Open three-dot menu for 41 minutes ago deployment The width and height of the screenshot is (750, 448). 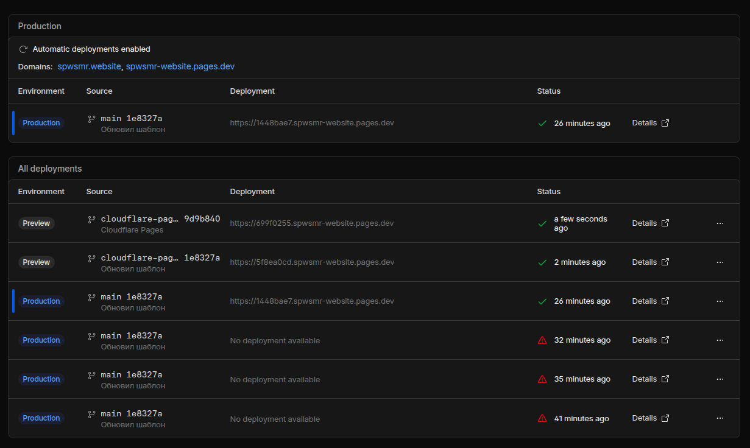[720, 418]
